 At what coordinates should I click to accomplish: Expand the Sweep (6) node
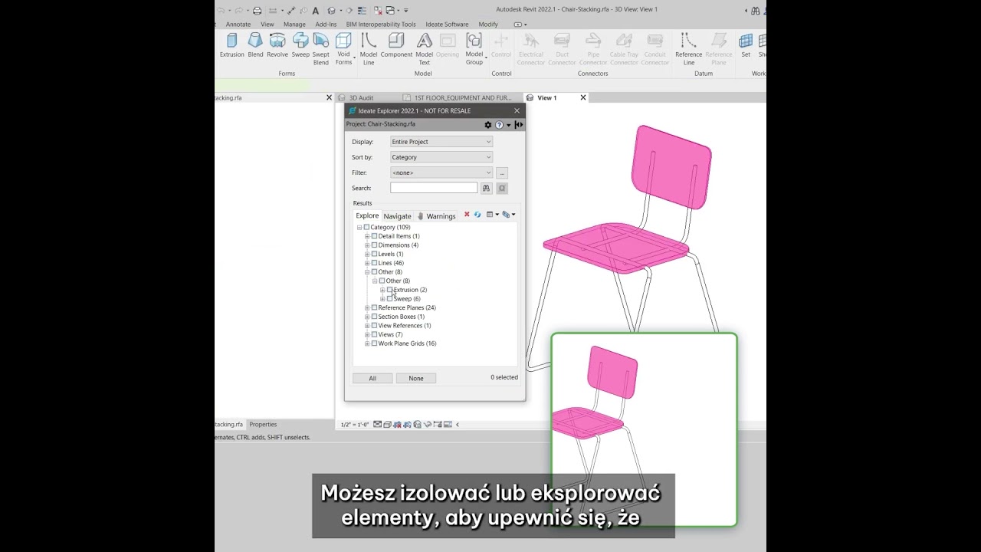[382, 298]
